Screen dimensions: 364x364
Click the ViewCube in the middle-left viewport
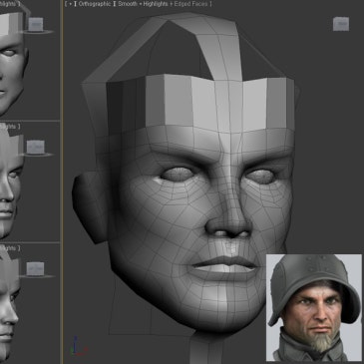point(35,147)
